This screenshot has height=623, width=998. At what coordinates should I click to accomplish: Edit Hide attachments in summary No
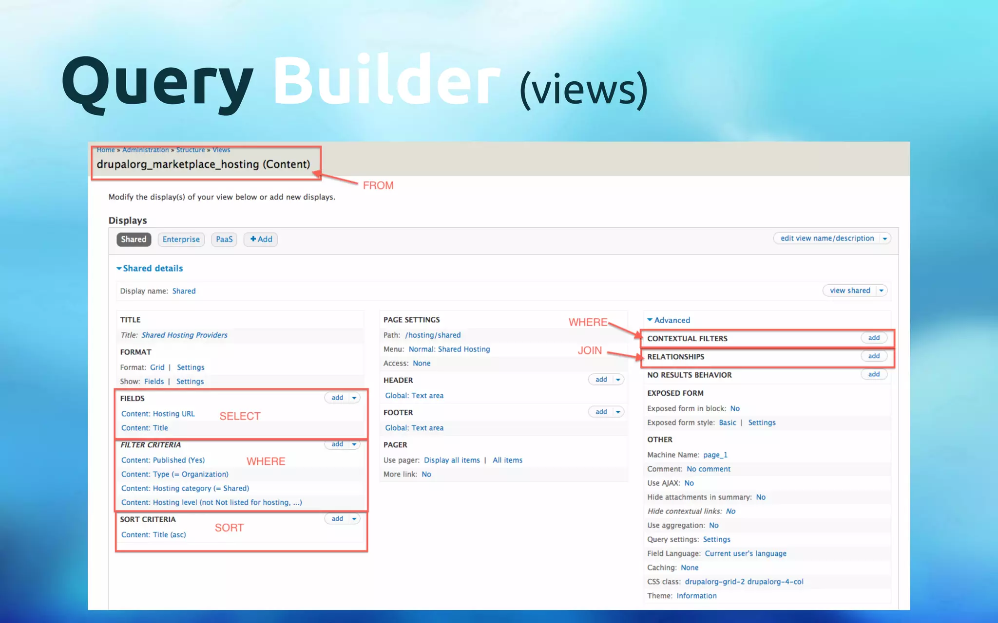tap(761, 497)
